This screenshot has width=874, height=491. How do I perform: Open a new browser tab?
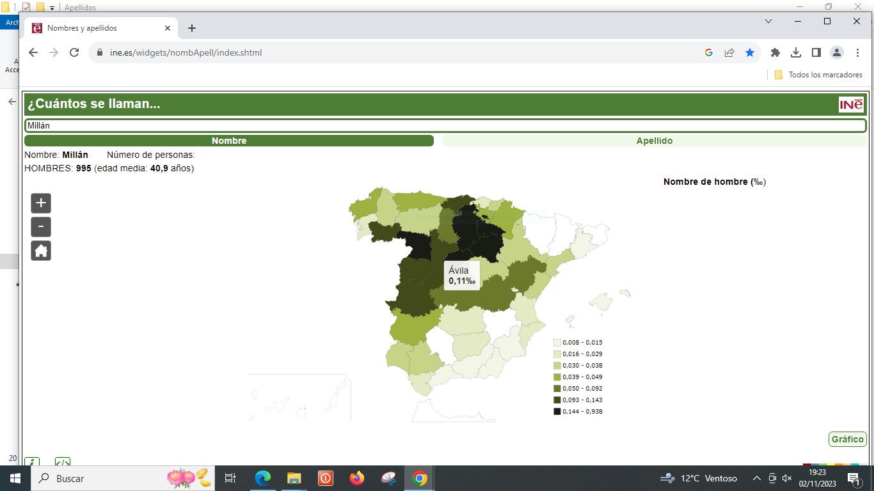[x=192, y=28]
